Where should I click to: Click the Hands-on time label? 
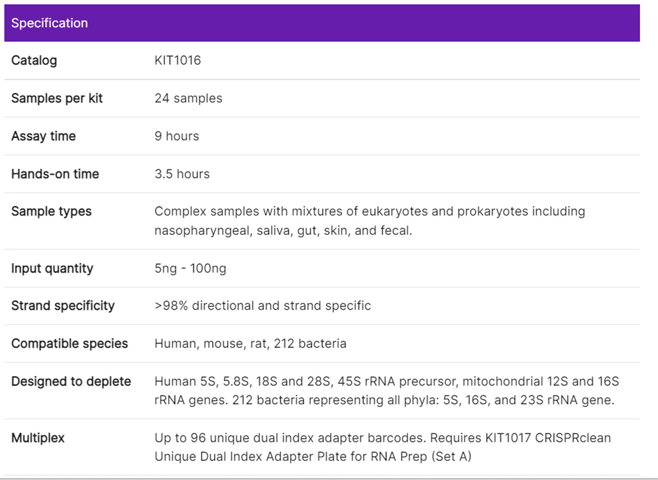pos(55,174)
